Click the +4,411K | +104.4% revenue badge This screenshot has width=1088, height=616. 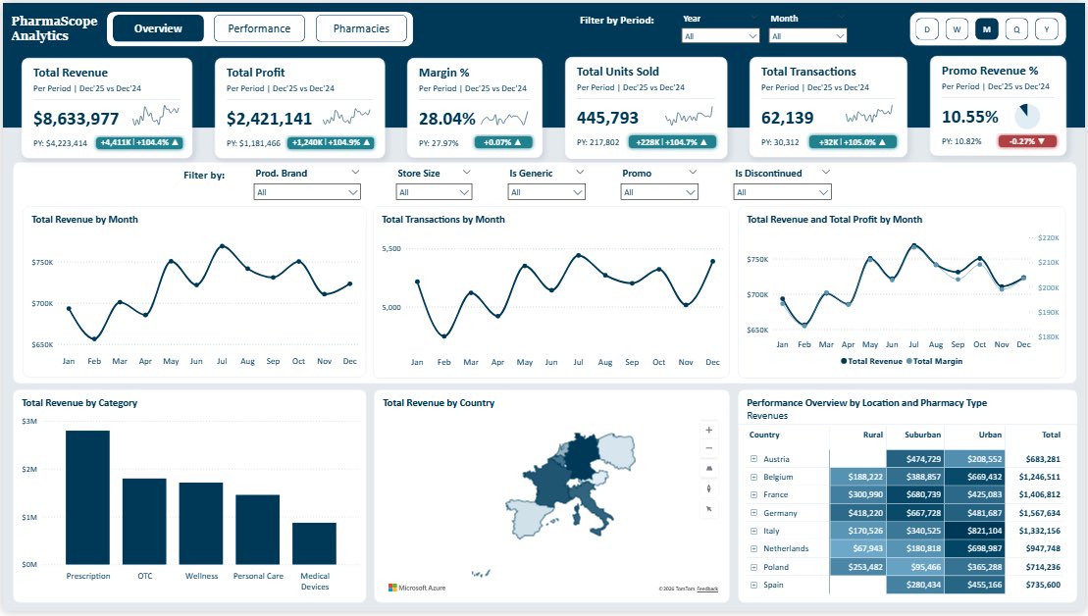139,142
